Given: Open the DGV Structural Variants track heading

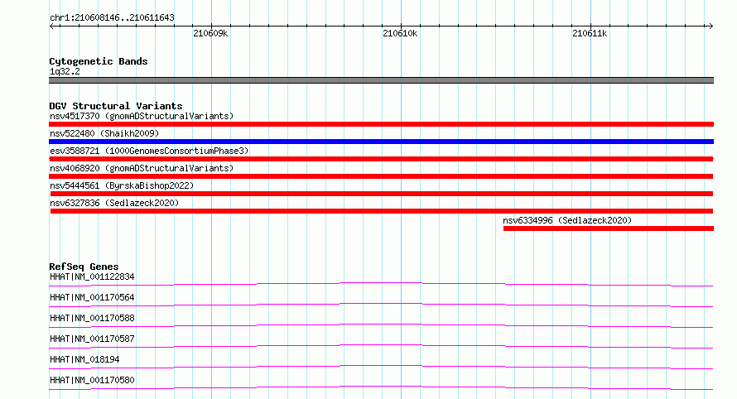Looking at the screenshot, I should [116, 106].
